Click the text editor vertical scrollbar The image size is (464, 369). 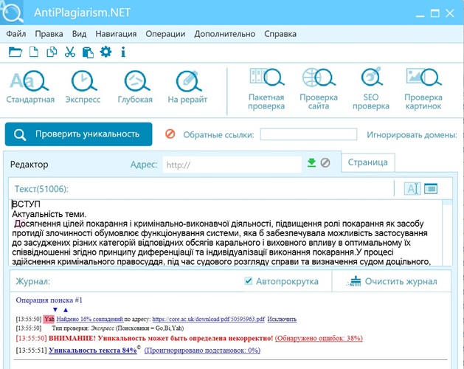(447, 232)
